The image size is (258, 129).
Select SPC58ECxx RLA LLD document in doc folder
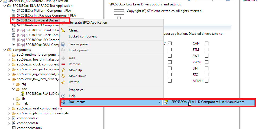click(43, 94)
